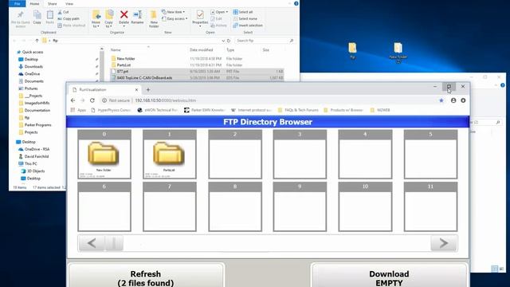Click Select all in the ribbon
This screenshot has height=287, width=510.
[x=243, y=12]
